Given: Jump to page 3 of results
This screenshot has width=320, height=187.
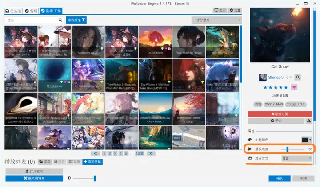Looking at the screenshot, I should [115, 153].
